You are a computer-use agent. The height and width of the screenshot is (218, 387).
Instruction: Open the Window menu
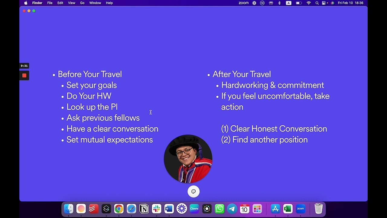(x=95, y=3)
